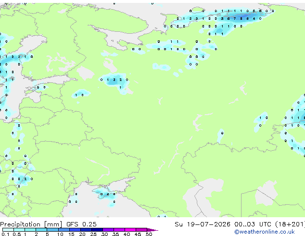Click the 'Precipitation [mm]' title text
Viewport: 305px width, 236px height.
tap(31, 224)
